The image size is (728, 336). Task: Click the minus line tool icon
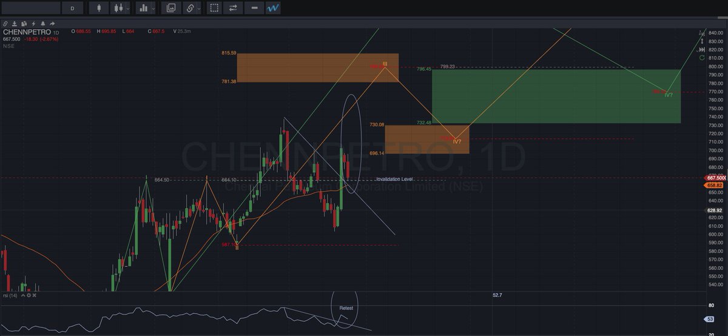click(x=254, y=8)
